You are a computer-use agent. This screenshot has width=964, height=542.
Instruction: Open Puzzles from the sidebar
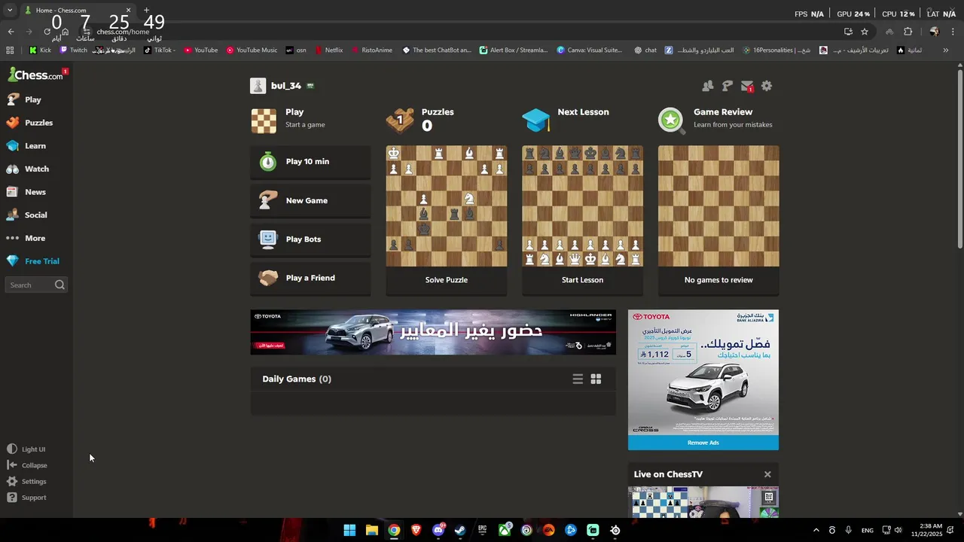36,123
